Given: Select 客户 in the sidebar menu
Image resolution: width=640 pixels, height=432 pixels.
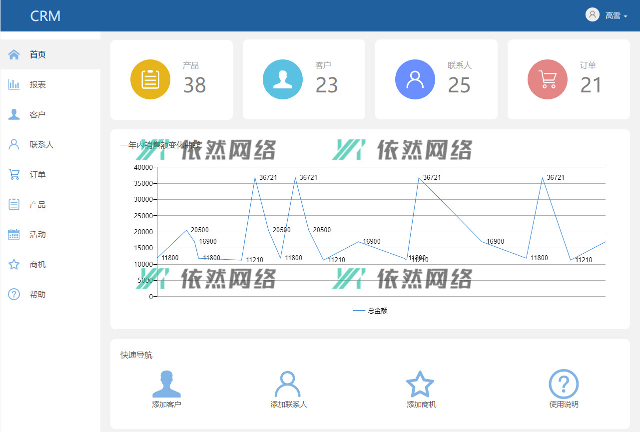Looking at the screenshot, I should (x=37, y=115).
